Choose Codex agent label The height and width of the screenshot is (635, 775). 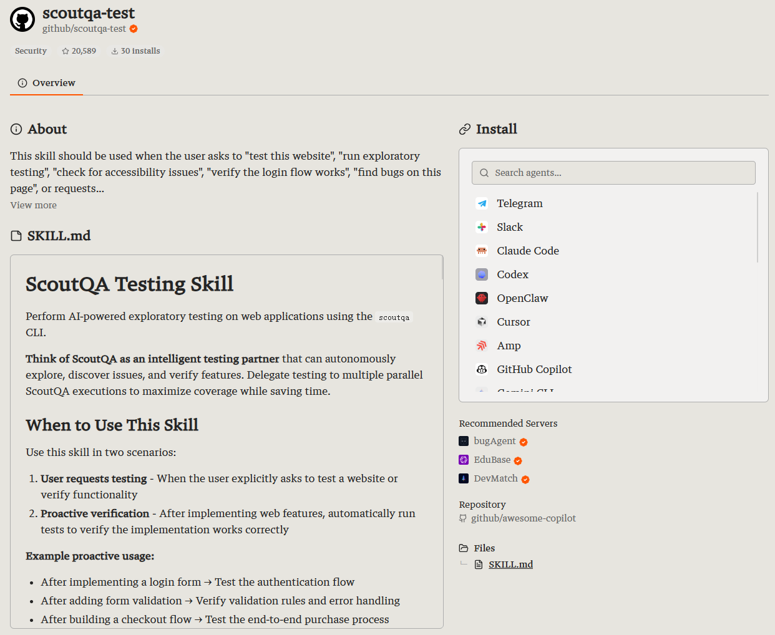512,274
